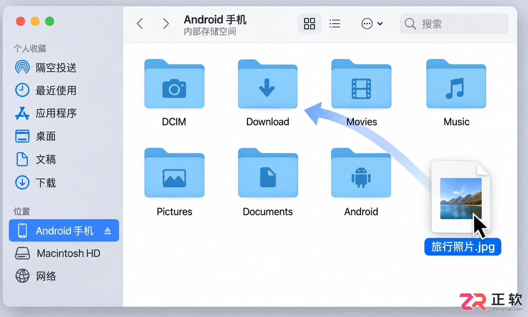
Task: Click the 搜索 search field
Action: (454, 24)
